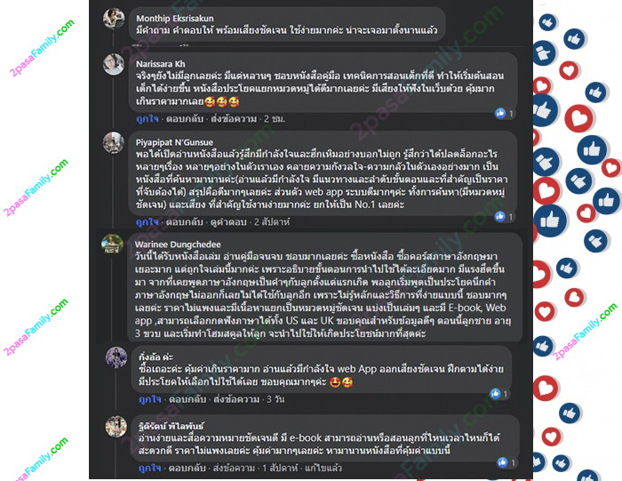Viewport: 622px width, 481px height.
Task: Open Piyapipat N'Gunsue's avatar
Action: 114,142
